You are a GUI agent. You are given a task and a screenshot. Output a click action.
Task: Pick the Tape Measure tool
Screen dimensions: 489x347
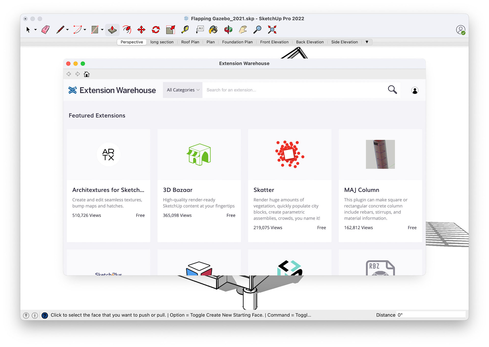[185, 30]
